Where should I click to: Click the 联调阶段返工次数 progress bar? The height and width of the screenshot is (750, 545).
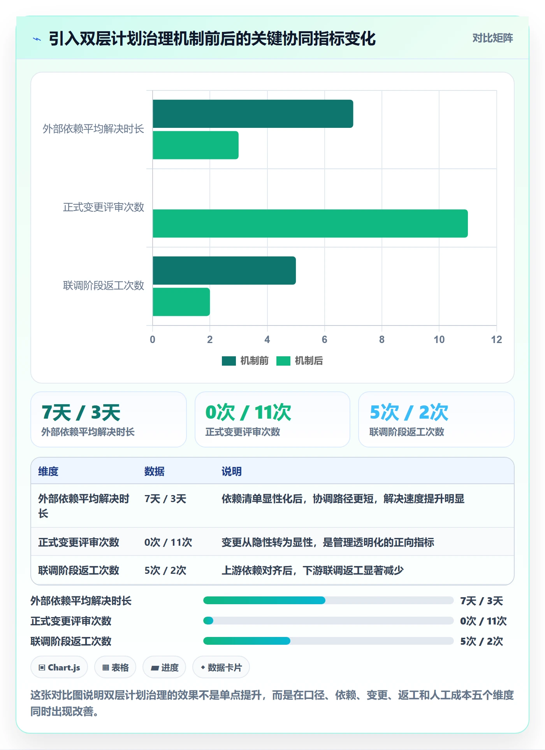(x=328, y=641)
